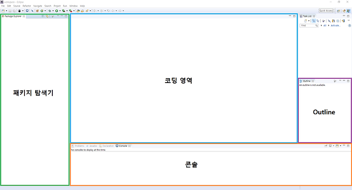Click Pin Console icon

tap(326, 146)
